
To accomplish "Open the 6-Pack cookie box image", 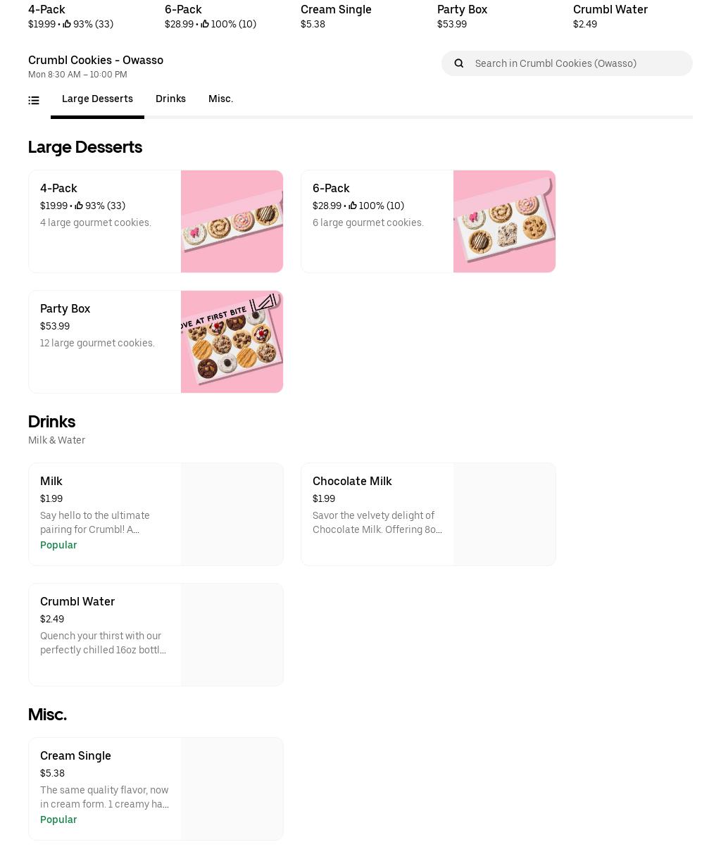I will pyautogui.click(x=504, y=221).
